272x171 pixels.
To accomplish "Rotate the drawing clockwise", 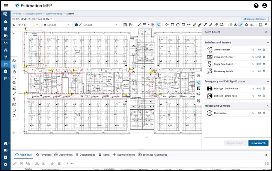I will (14, 116).
